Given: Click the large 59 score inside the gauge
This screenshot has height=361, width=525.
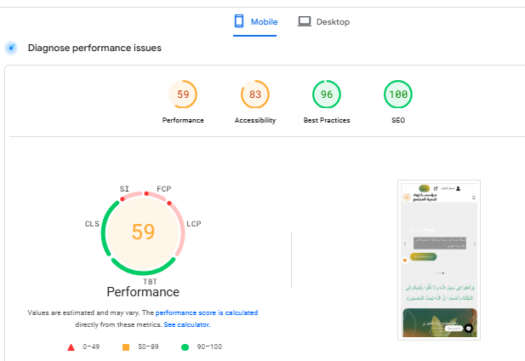Looking at the screenshot, I should point(143,232).
